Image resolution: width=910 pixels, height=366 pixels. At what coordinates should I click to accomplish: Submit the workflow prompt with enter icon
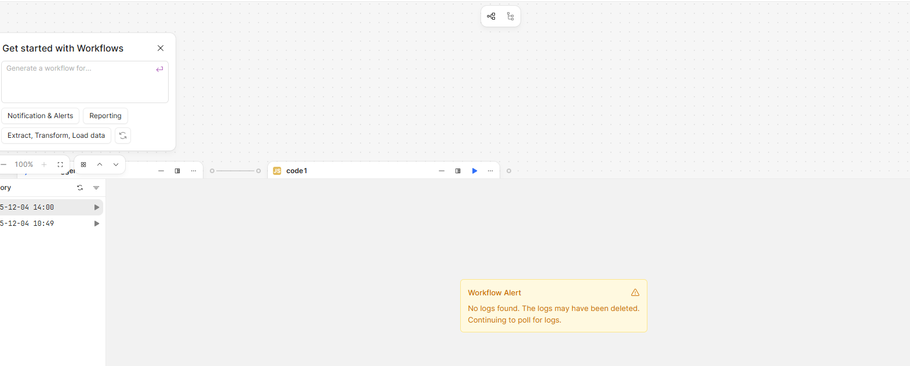pos(159,69)
